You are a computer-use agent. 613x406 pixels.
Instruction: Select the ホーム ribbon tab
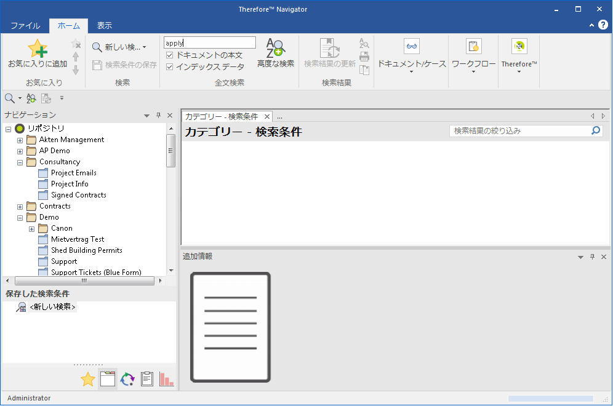(69, 26)
